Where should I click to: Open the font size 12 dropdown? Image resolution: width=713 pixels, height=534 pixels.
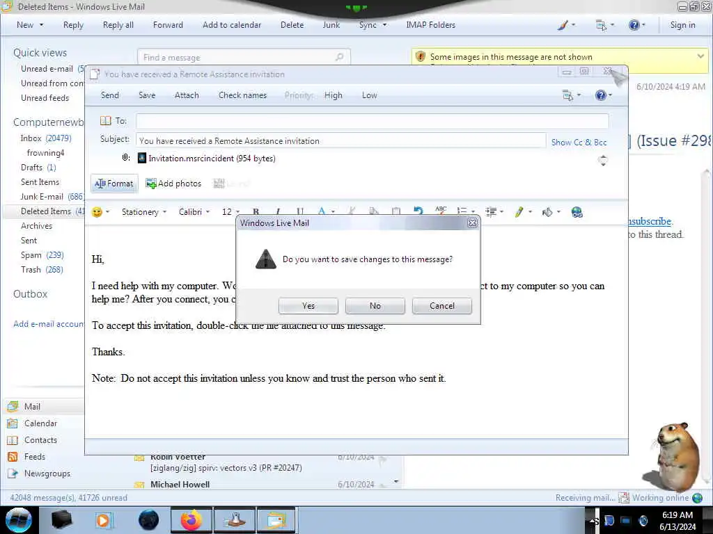pos(230,212)
